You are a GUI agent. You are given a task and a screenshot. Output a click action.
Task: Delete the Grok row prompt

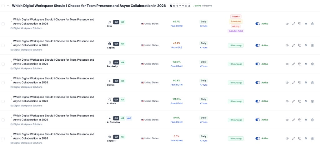[312, 24]
